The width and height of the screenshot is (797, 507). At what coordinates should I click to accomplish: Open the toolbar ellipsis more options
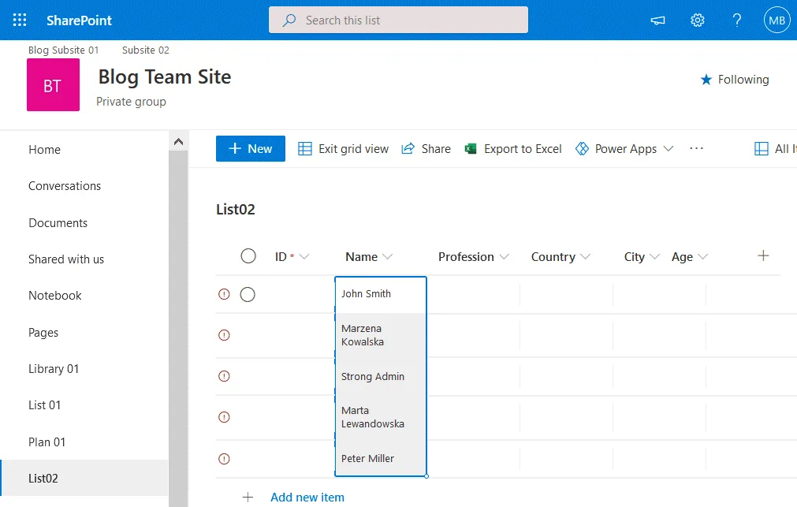click(x=696, y=148)
